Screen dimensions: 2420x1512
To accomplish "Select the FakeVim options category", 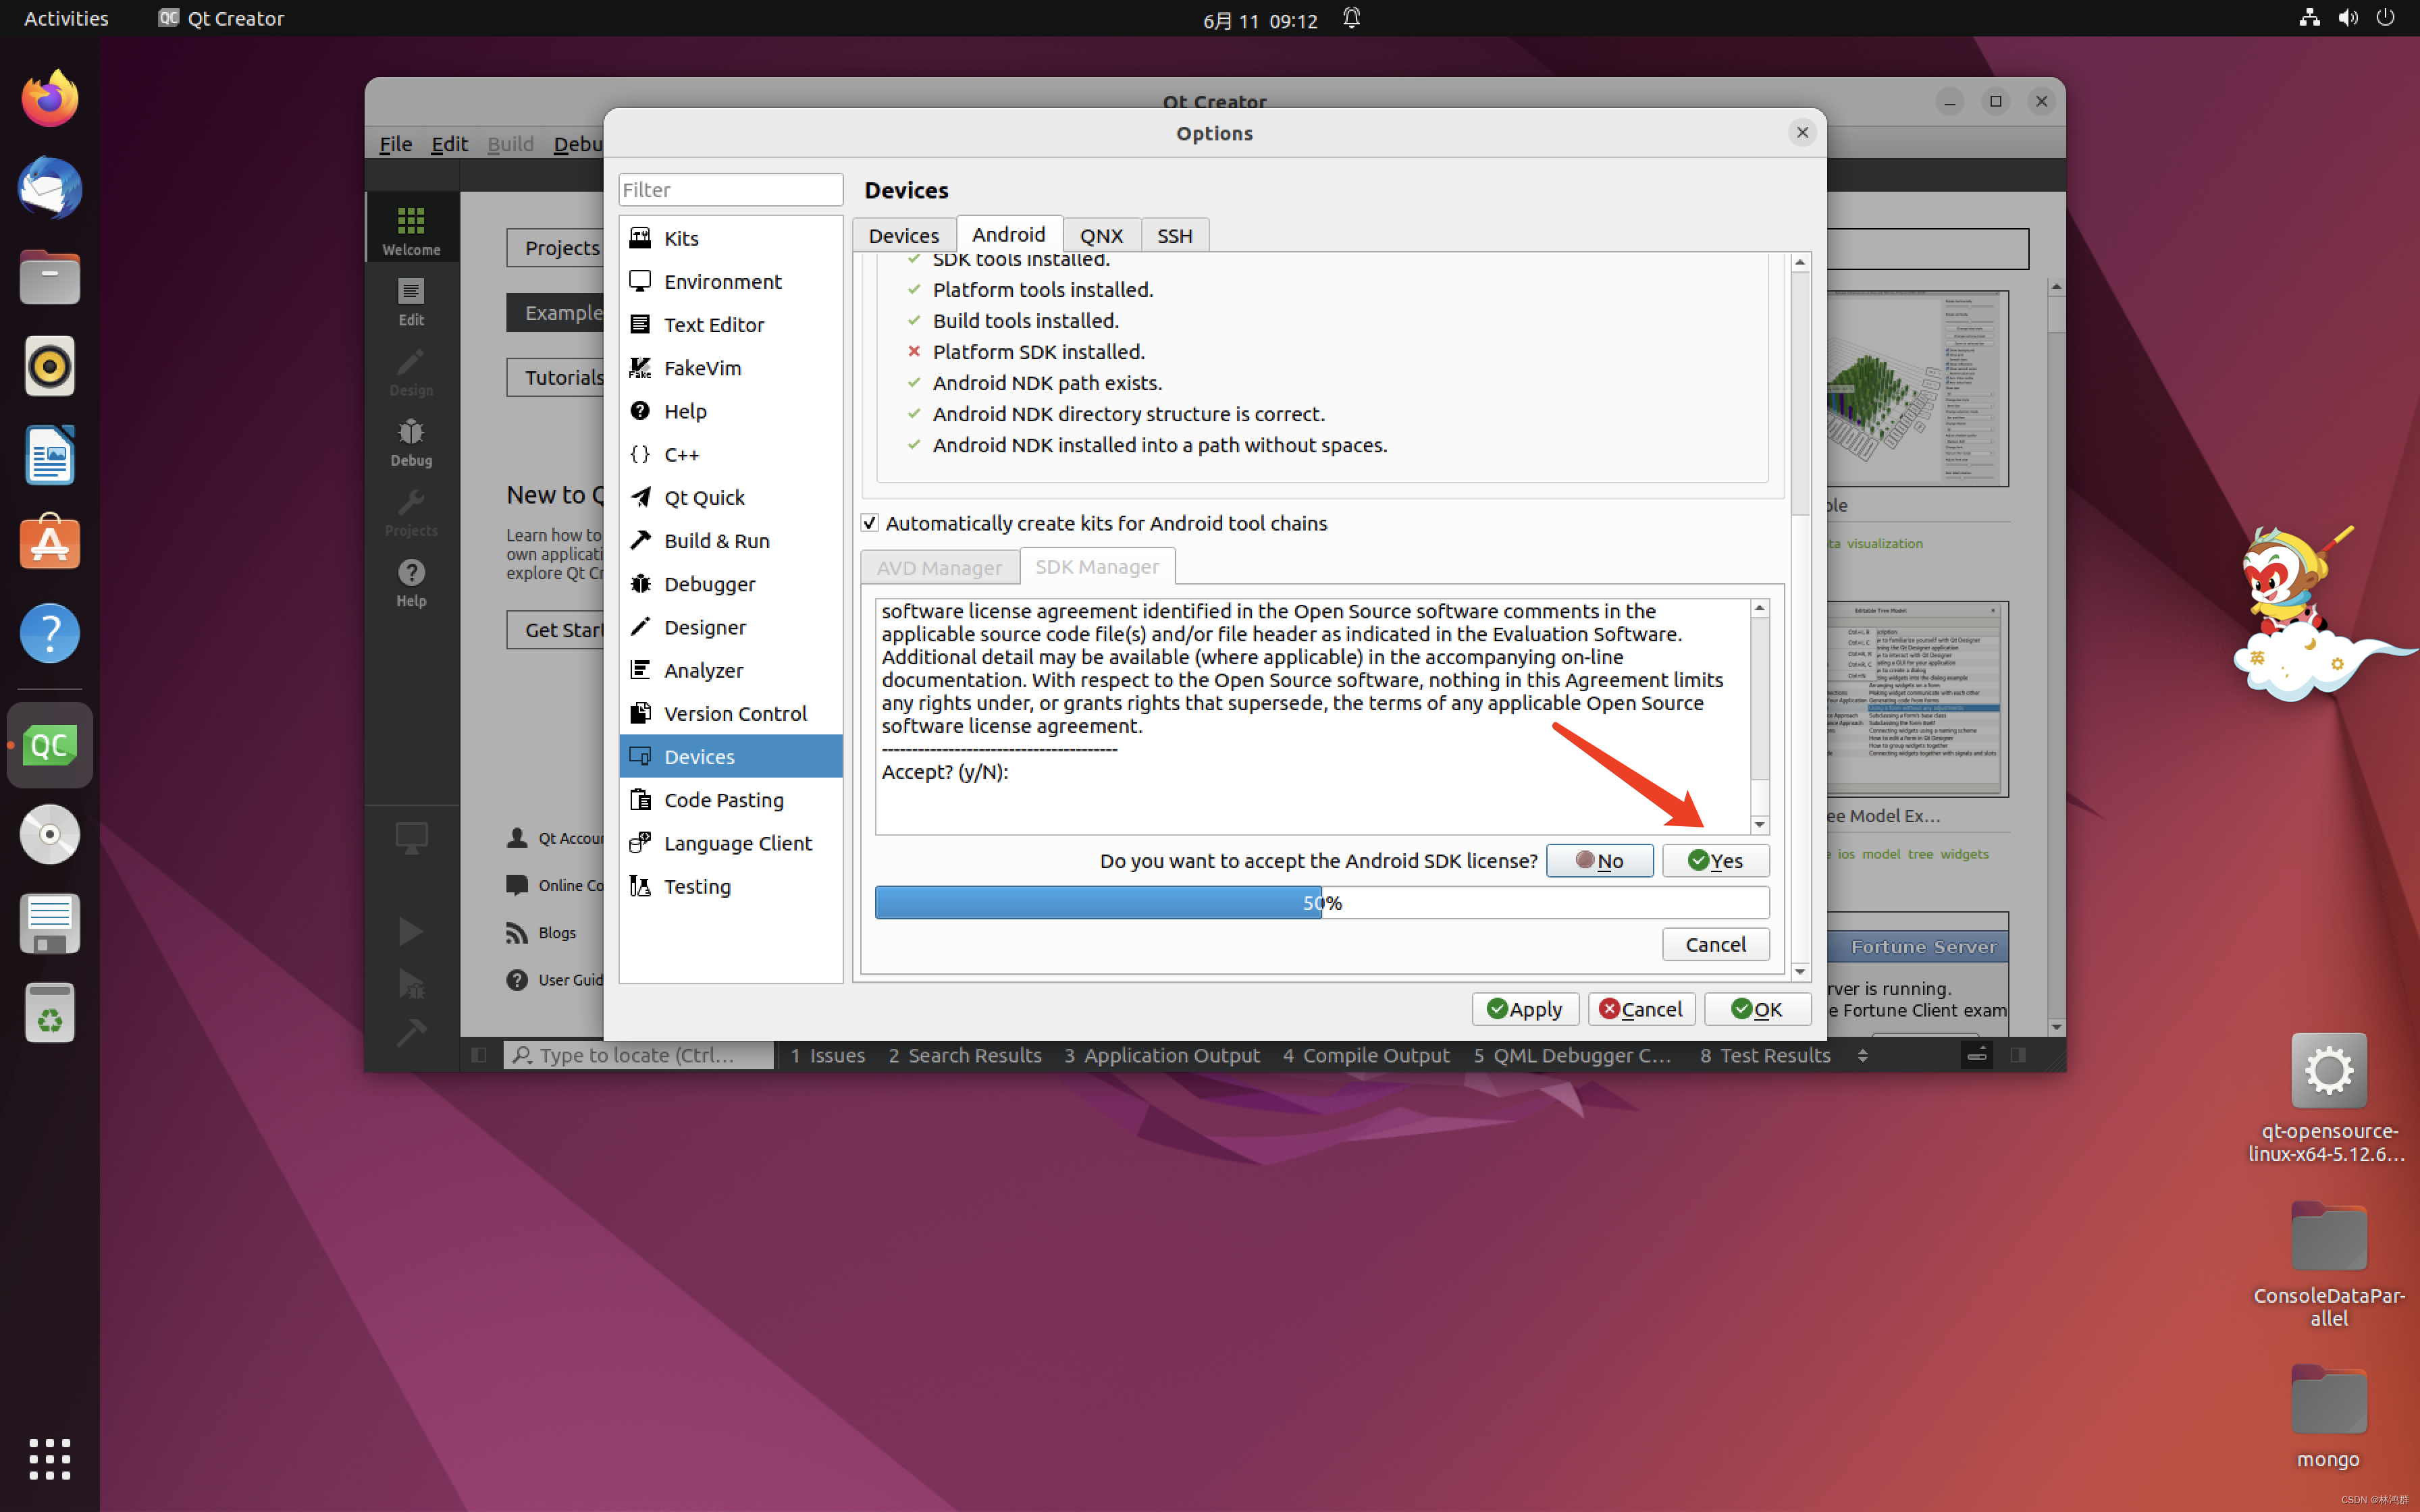I will pos(702,368).
